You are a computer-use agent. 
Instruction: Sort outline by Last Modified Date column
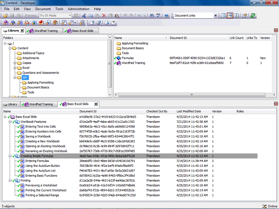click(193, 111)
